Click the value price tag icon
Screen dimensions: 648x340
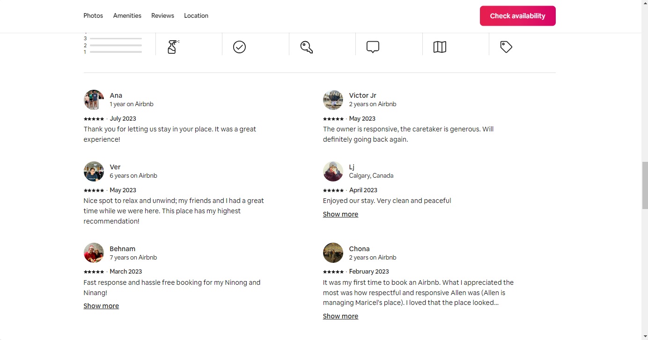(x=506, y=47)
